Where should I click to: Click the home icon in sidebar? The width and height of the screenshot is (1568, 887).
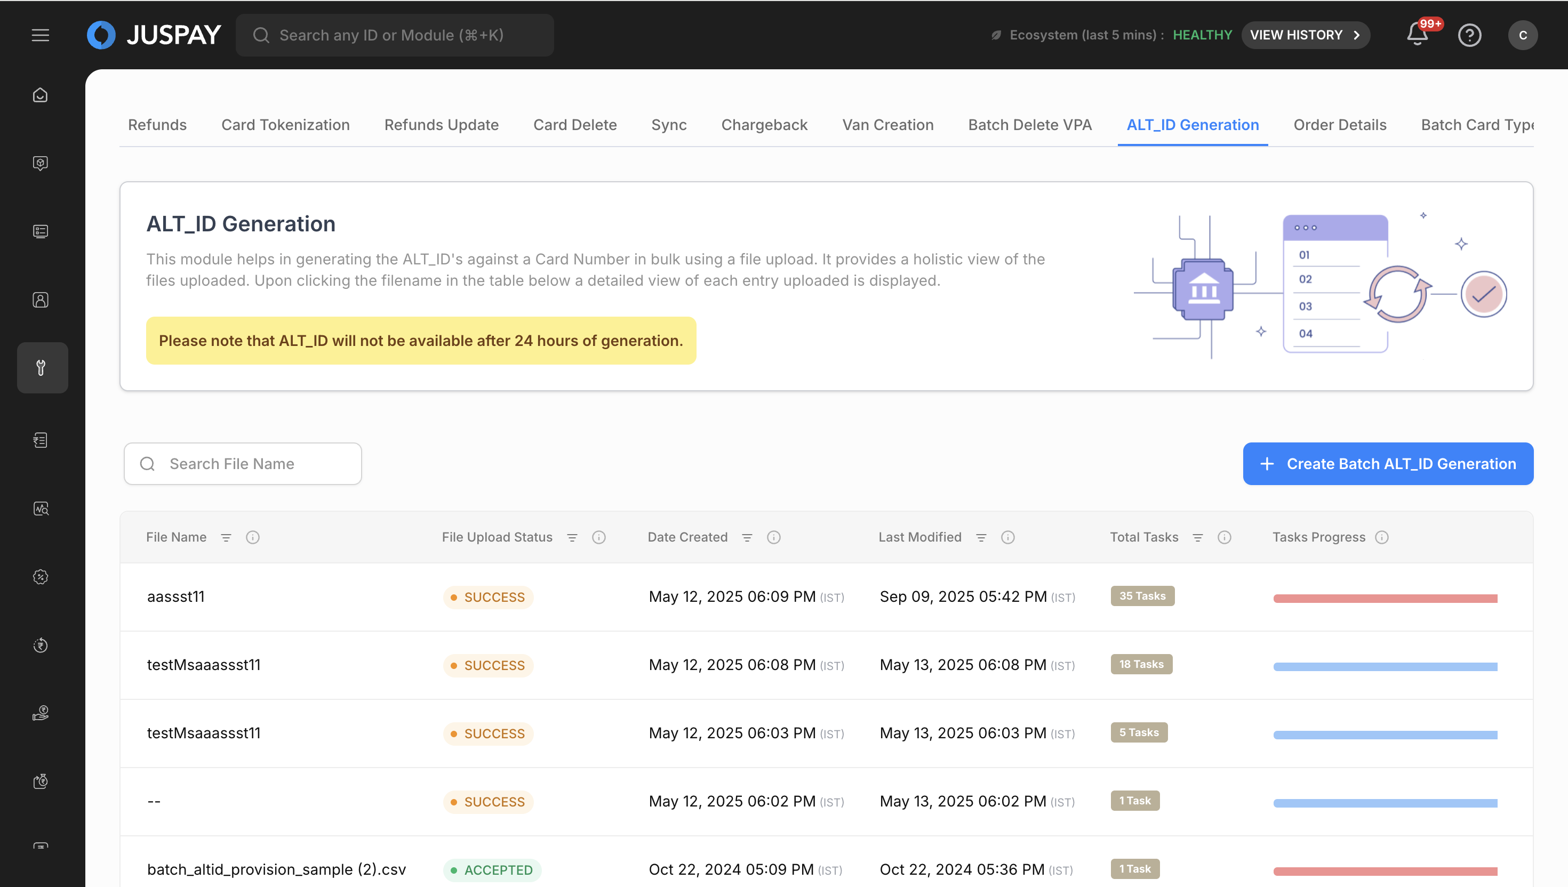point(40,95)
